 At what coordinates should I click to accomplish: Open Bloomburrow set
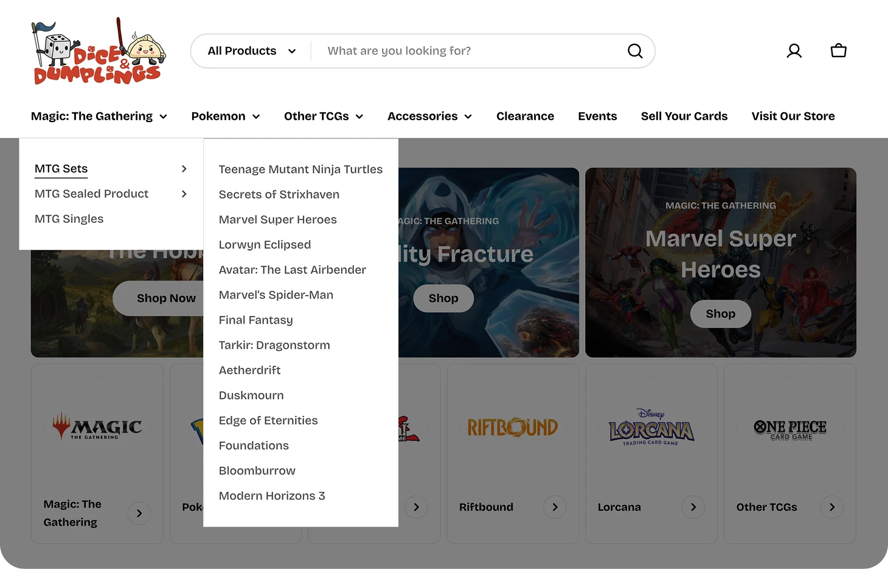point(257,471)
